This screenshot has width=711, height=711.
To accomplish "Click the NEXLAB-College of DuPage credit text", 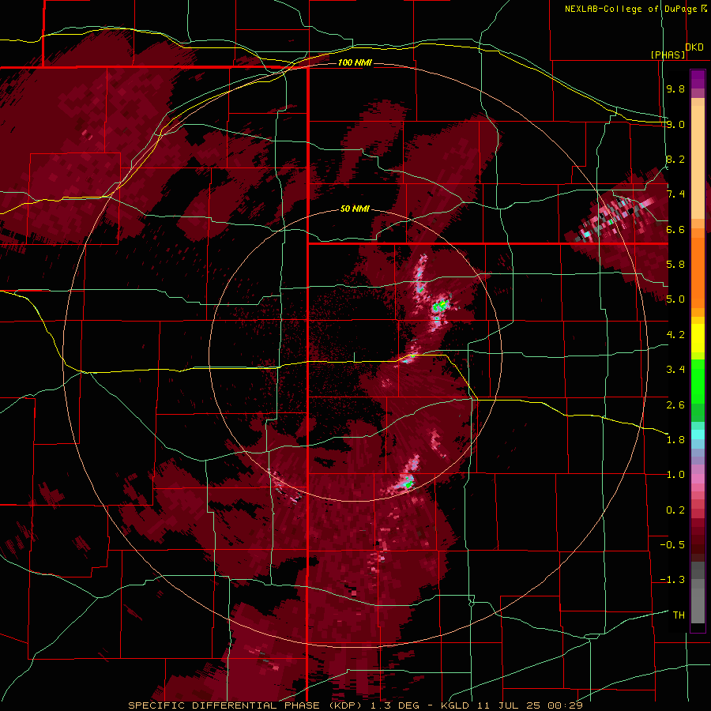I will pos(630,9).
